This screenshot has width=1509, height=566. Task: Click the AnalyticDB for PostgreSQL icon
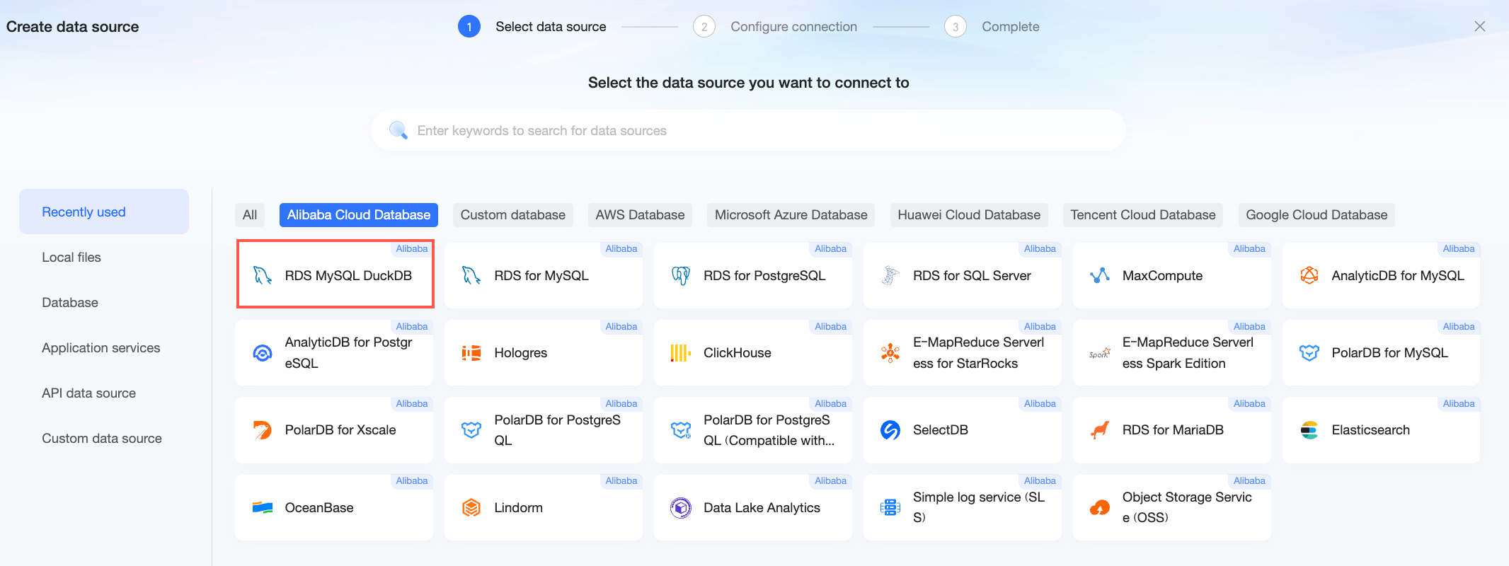[263, 353]
